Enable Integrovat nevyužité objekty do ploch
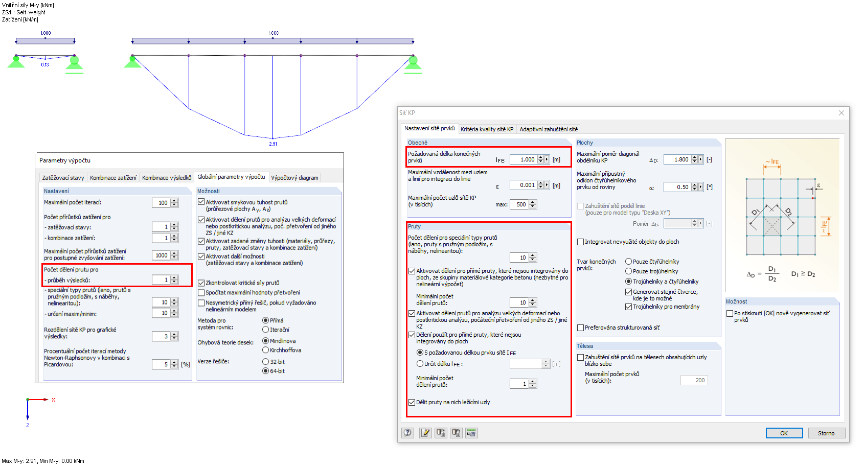This screenshot has width=864, height=467. (x=581, y=242)
